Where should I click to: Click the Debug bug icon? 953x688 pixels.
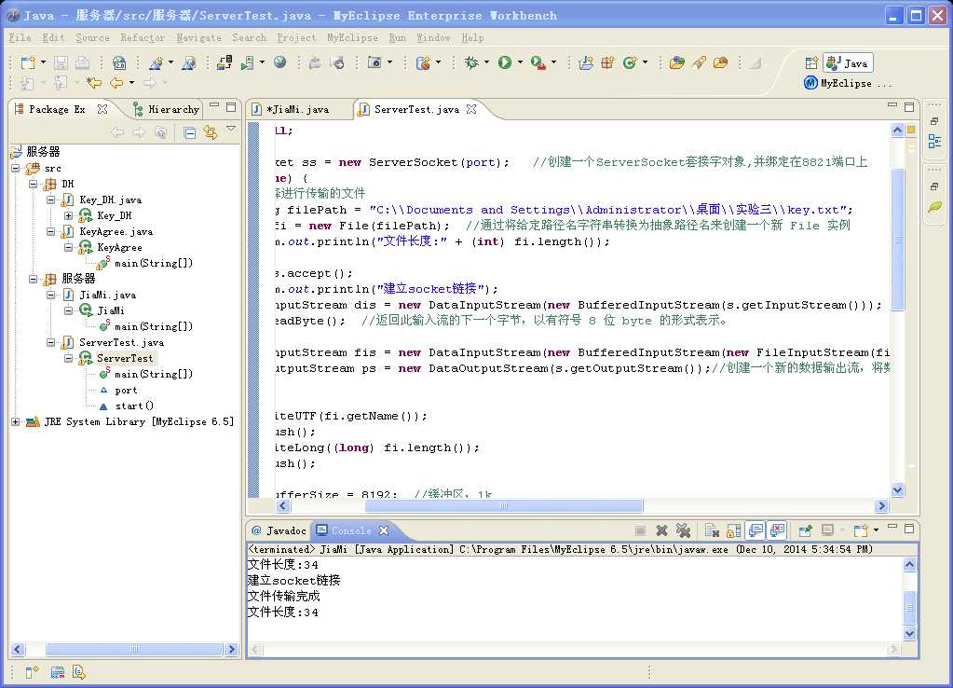[471, 62]
